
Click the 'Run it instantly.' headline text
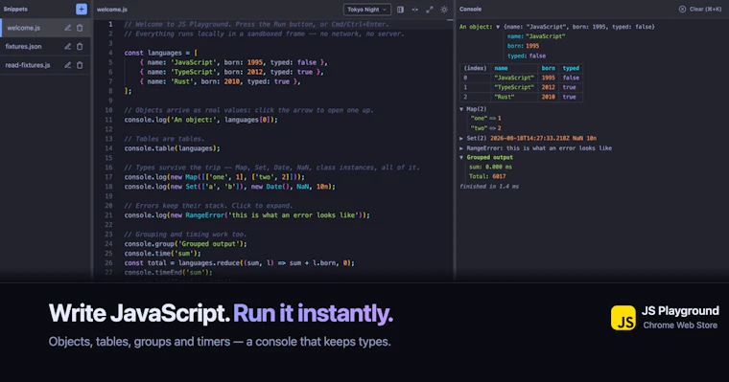click(x=313, y=313)
